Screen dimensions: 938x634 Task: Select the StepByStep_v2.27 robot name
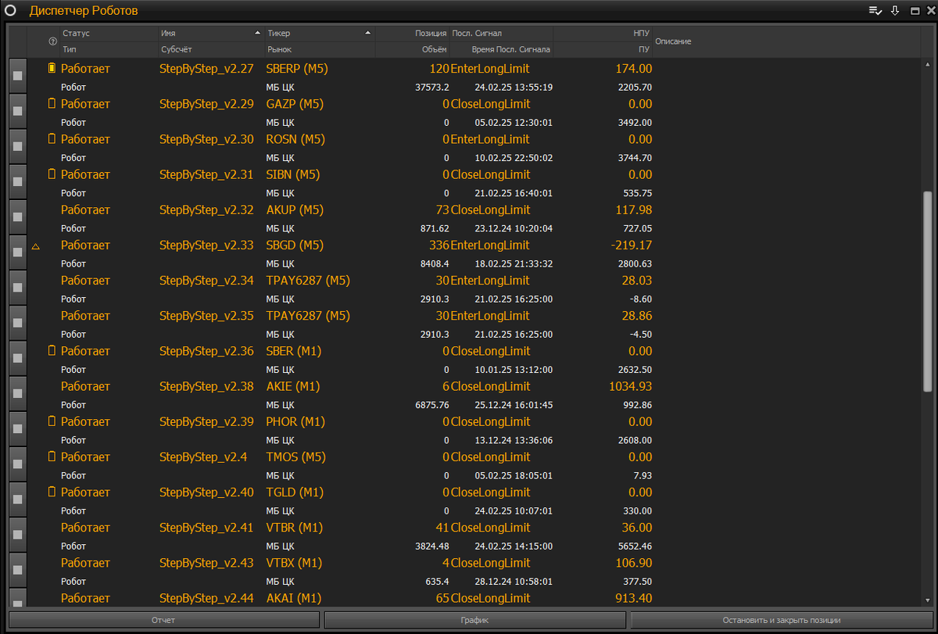pos(206,69)
